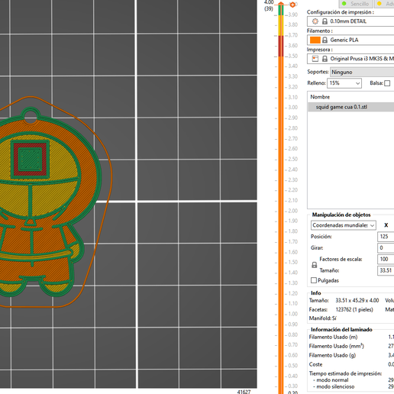Click the lock icon beside Original Prusa i3

(325, 59)
